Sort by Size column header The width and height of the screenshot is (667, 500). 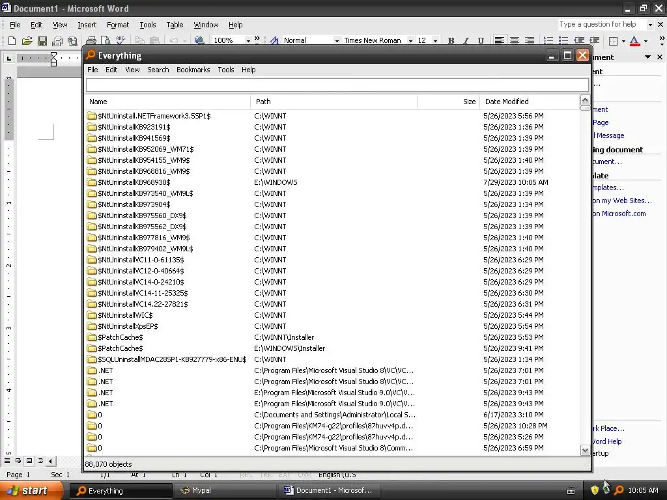tap(448, 102)
